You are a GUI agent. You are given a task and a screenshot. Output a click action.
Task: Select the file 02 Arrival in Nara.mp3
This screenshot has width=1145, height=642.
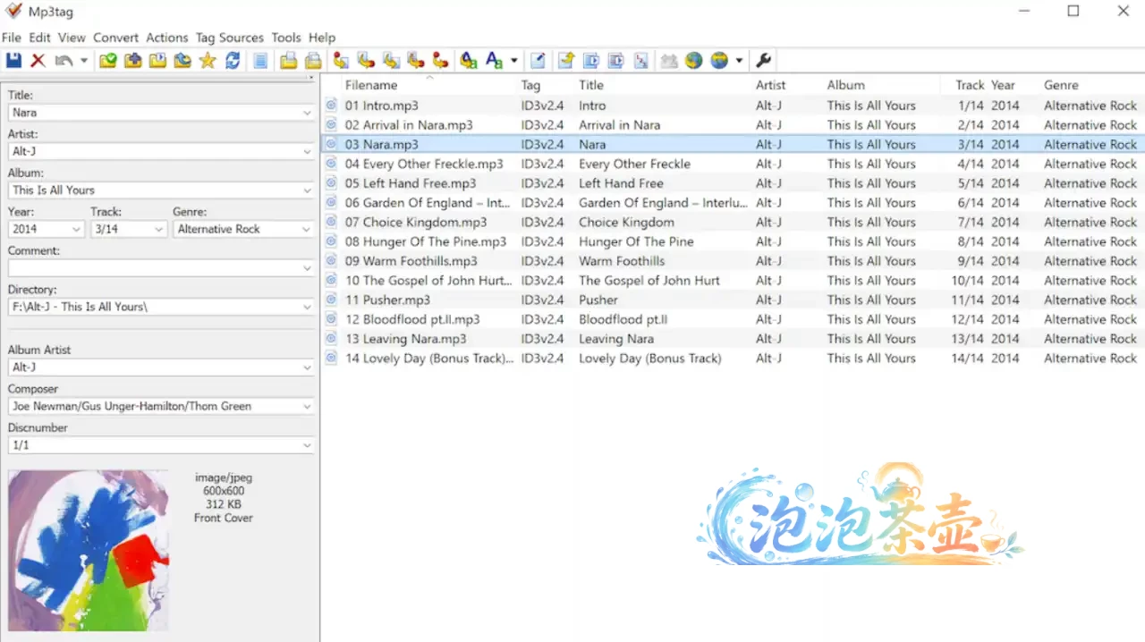pos(409,125)
